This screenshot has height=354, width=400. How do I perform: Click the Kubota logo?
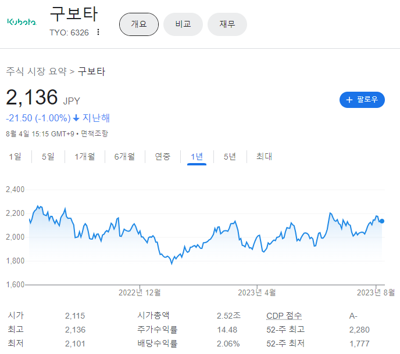pos(22,22)
